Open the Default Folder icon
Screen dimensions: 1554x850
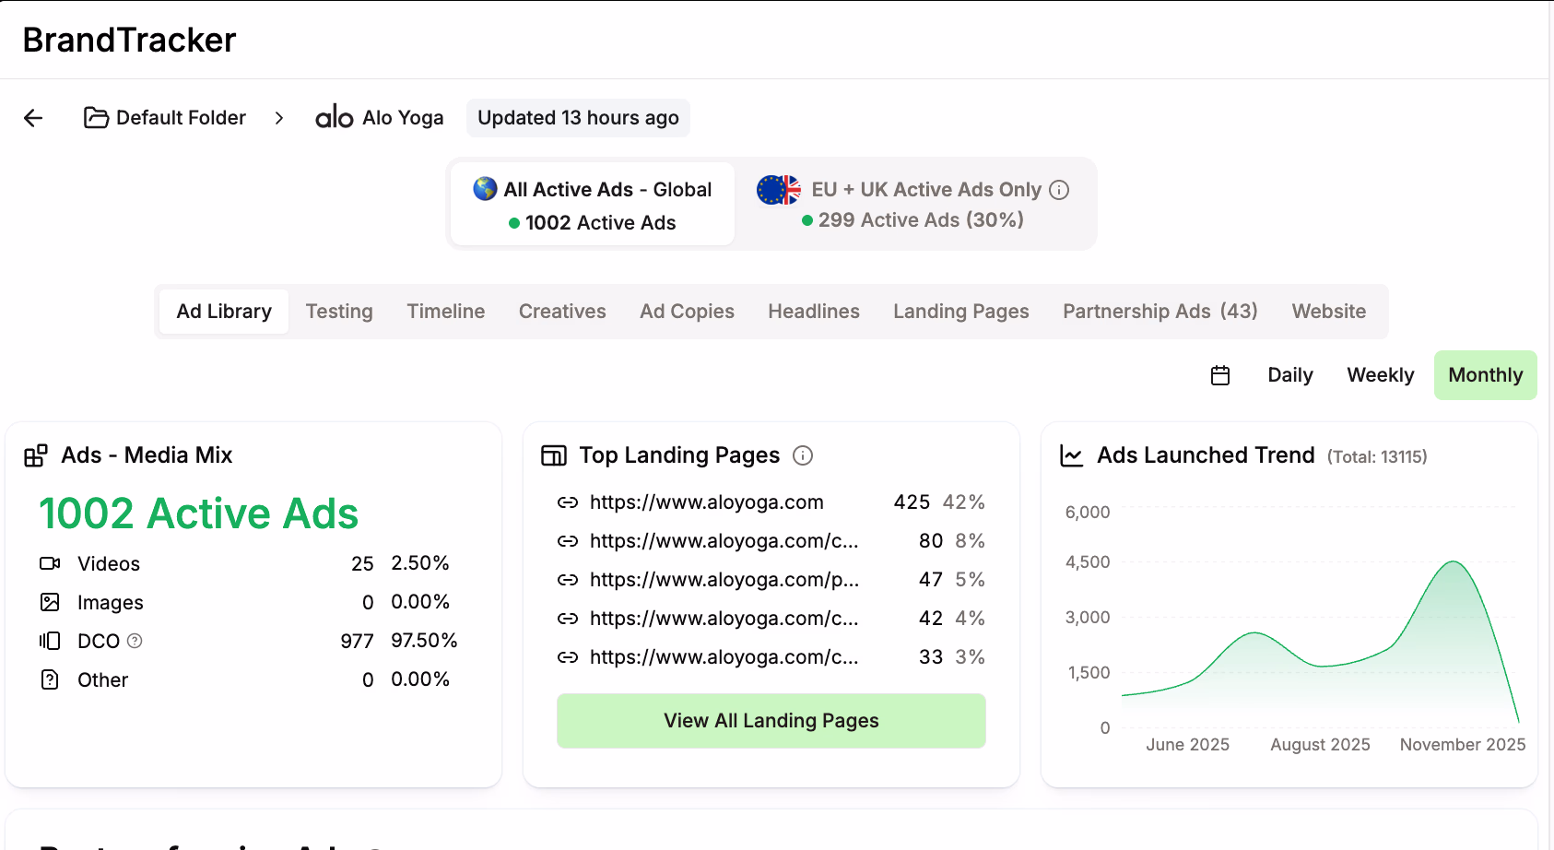(96, 117)
